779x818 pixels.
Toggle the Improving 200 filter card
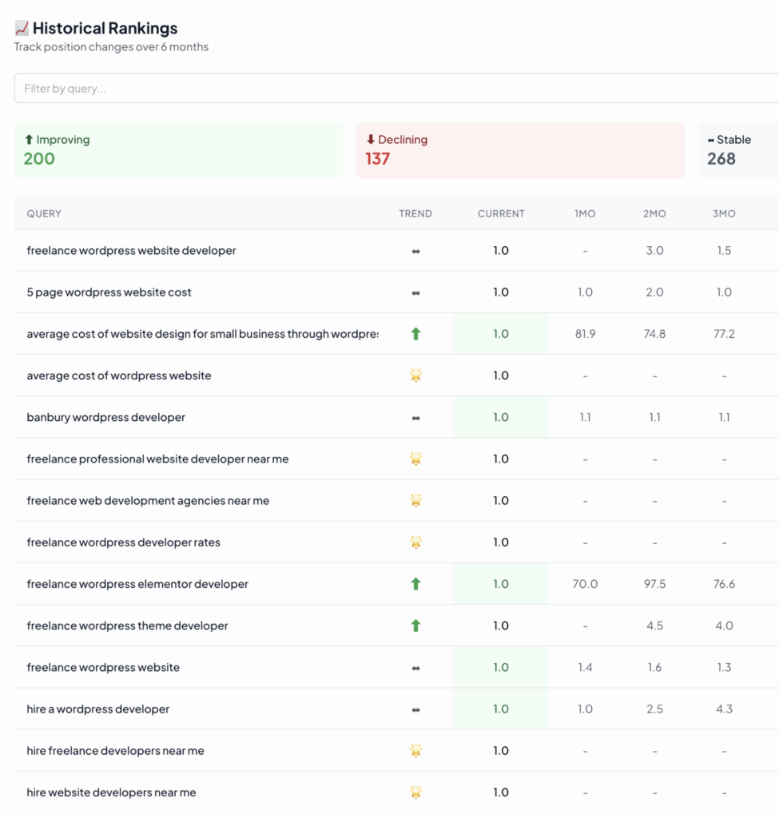pos(178,149)
